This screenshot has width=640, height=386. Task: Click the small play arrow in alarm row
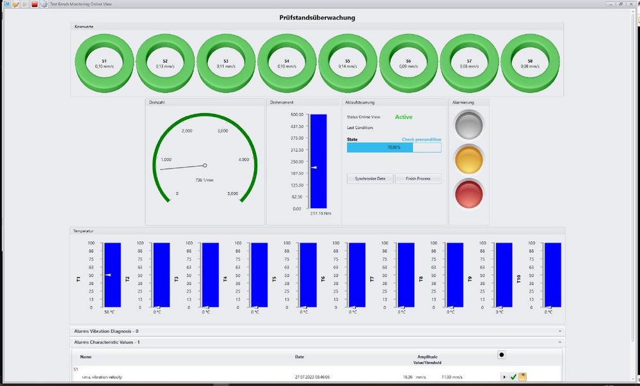[504, 377]
